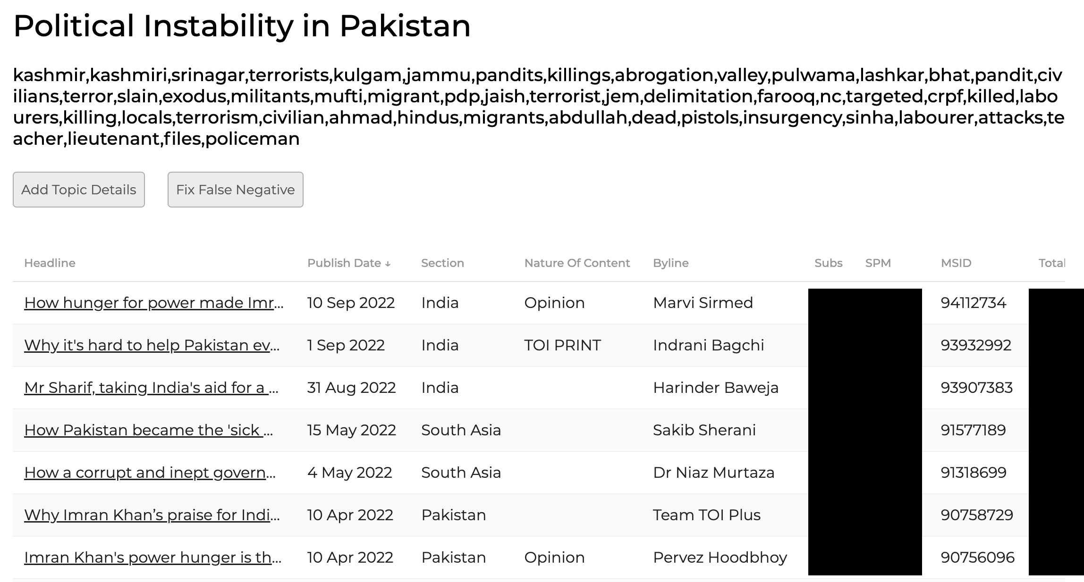Sort by Nature Of Content column
Image resolution: width=1084 pixels, height=582 pixels.
[x=577, y=263]
